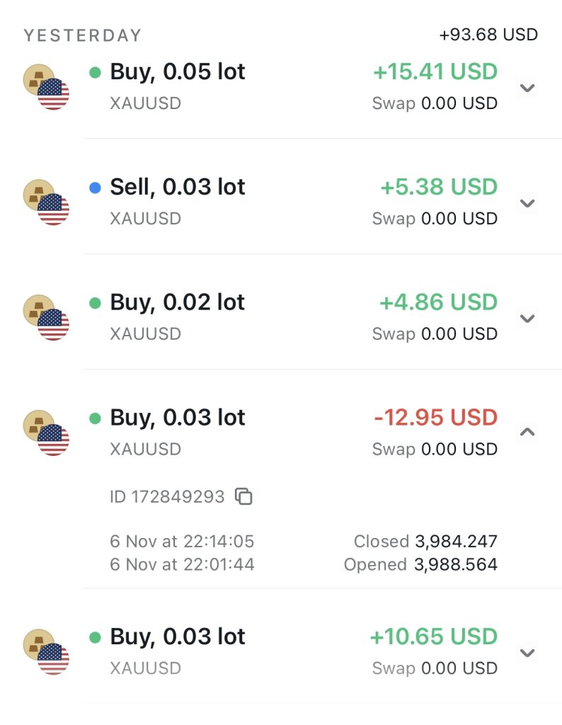This screenshot has height=725, width=562.
Task: Click blue dot beside Sell 0.03 lot
Action: click(96, 188)
